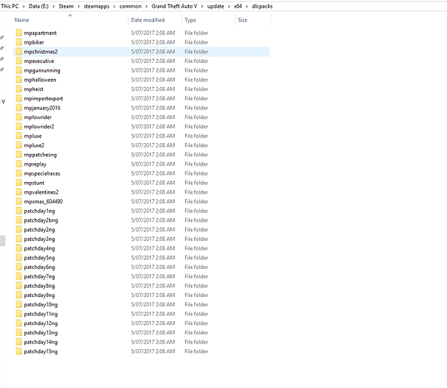Click the mpstunt folder icon
The height and width of the screenshot is (388, 447).
pos(19,183)
